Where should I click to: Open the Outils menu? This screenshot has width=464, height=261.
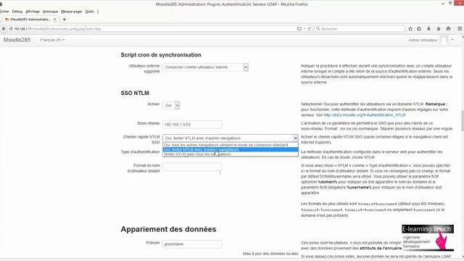pyautogui.click(x=89, y=12)
